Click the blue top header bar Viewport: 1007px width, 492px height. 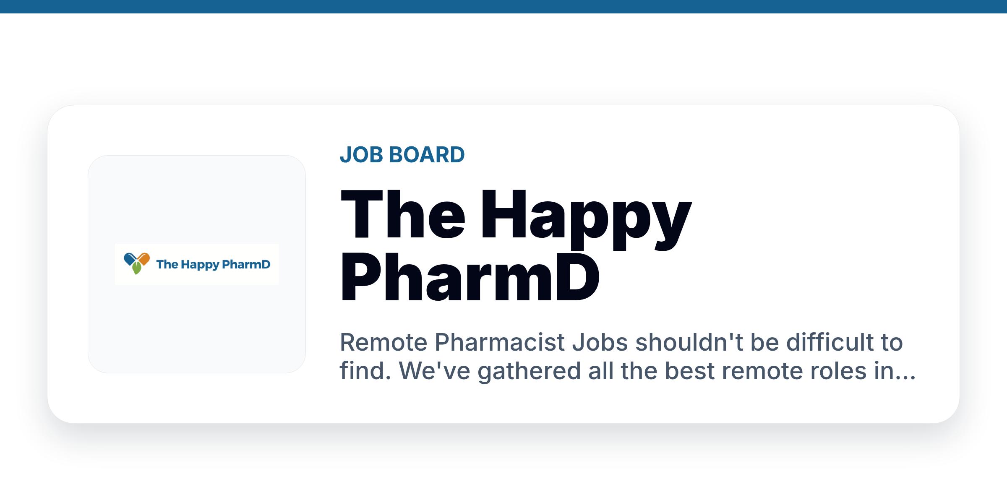503,7
